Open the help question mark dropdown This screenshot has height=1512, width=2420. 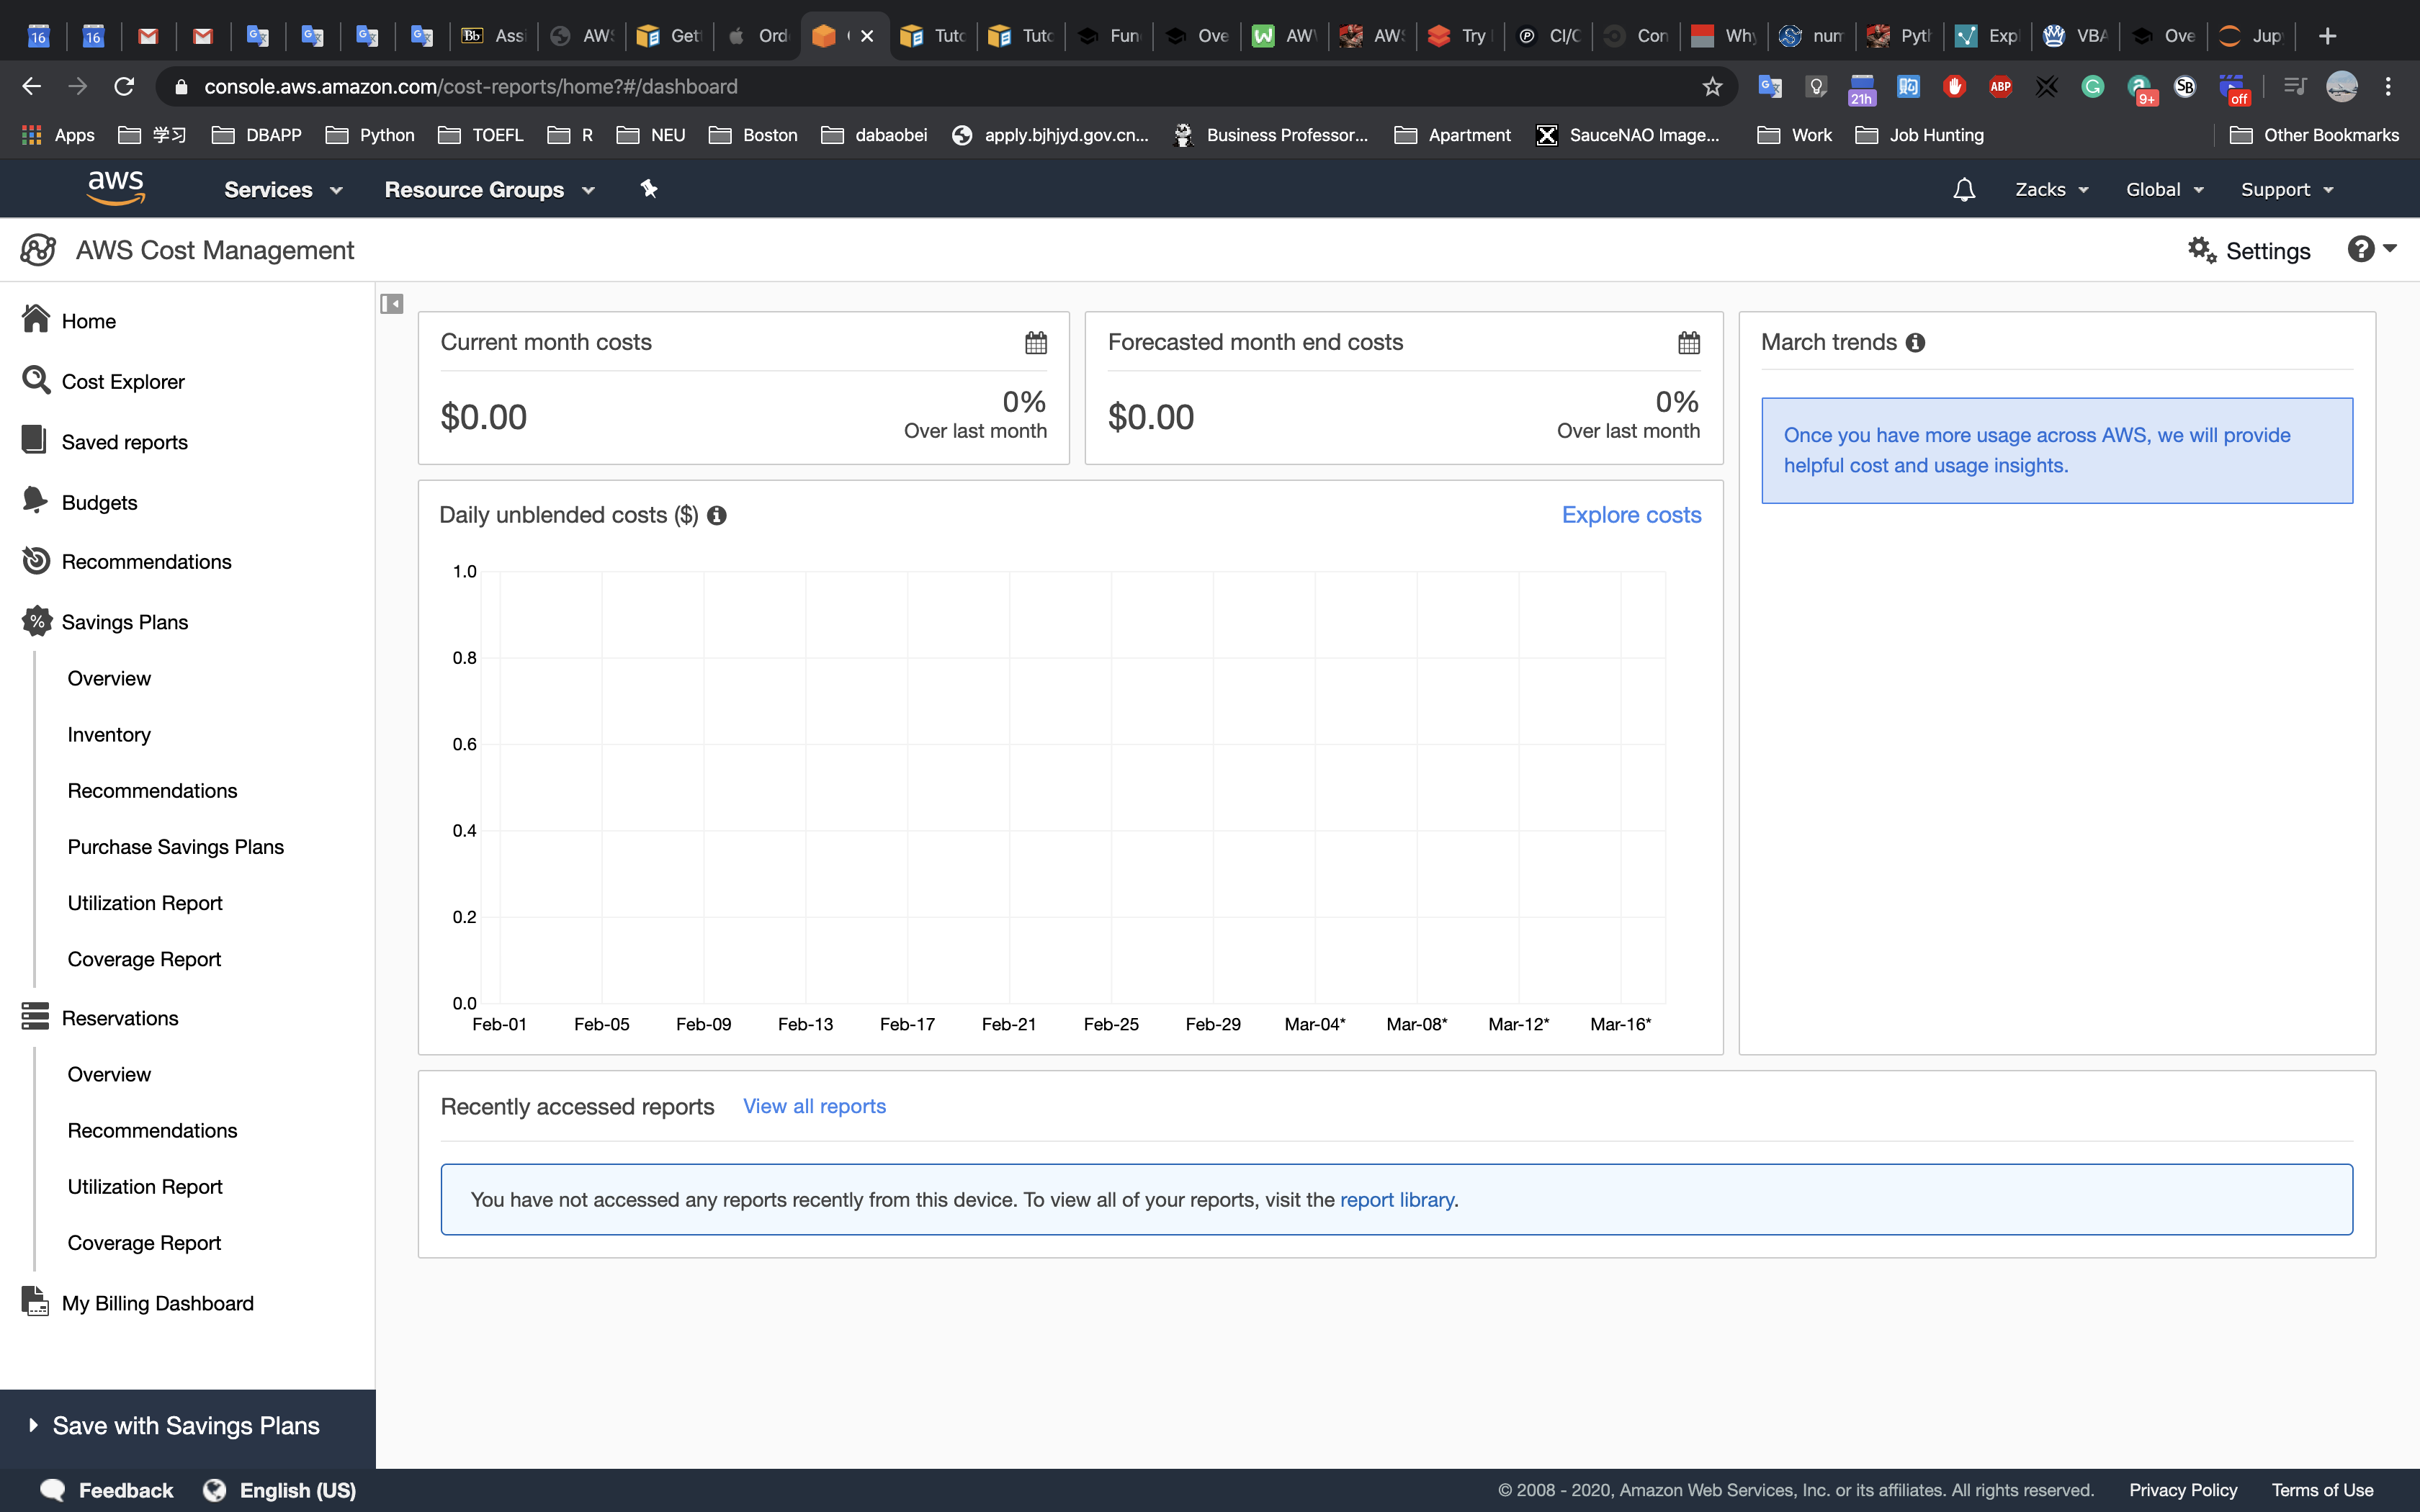2371,249
